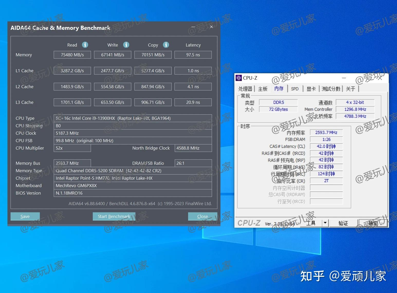This screenshot has width=397, height=293.
Task: Click the Write column info icon
Action: (x=126, y=45)
